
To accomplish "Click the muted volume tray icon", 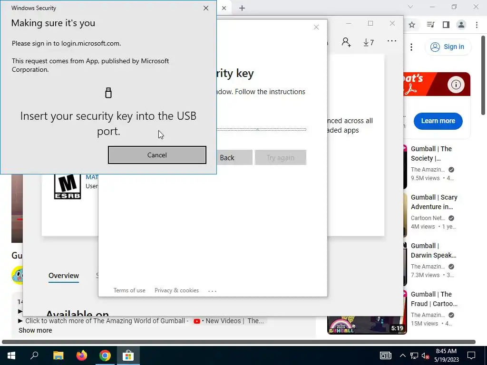I will [x=425, y=355].
